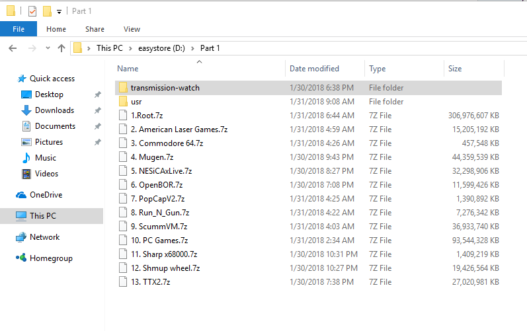Click the Properties checkmark icon in title bar
The height and width of the screenshot is (331, 527).
pyautogui.click(x=32, y=11)
